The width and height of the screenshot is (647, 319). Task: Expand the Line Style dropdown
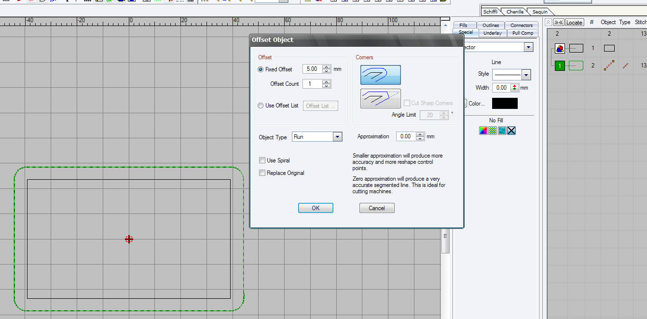[x=526, y=75]
